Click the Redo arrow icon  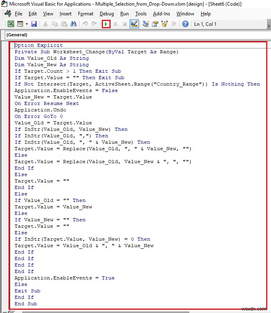coord(94,24)
